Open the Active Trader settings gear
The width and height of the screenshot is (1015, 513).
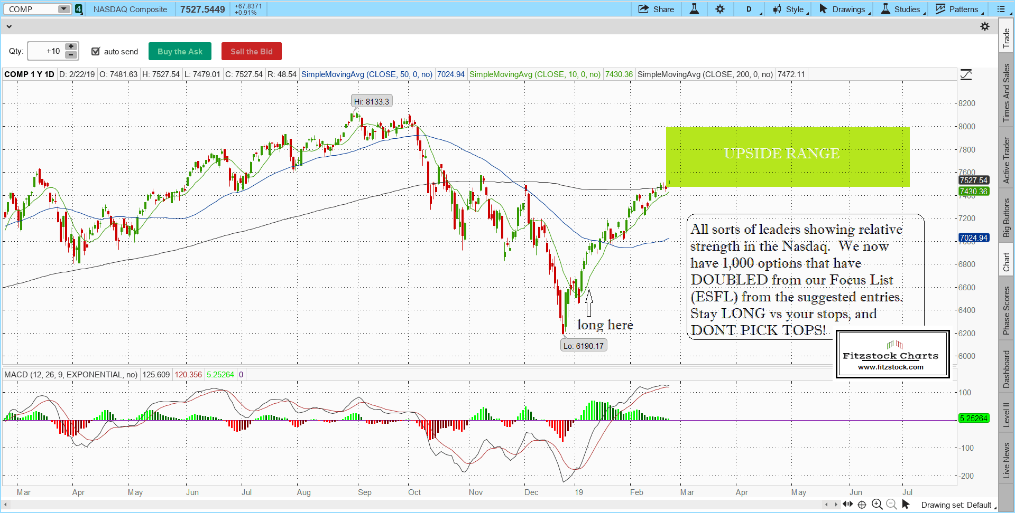coord(984,26)
